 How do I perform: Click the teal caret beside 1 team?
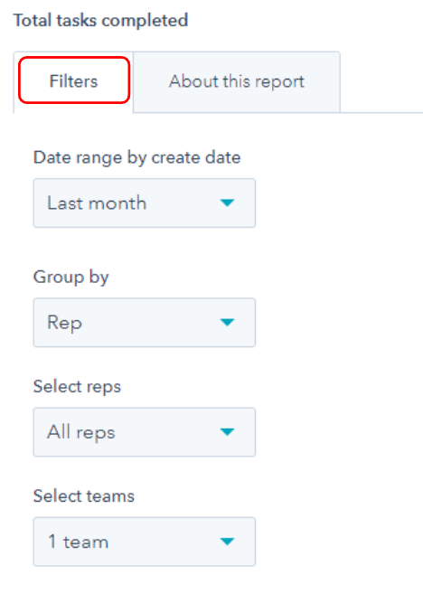(227, 542)
